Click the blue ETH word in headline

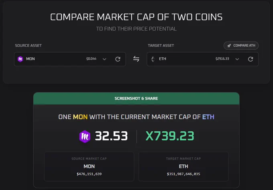pos(208,117)
